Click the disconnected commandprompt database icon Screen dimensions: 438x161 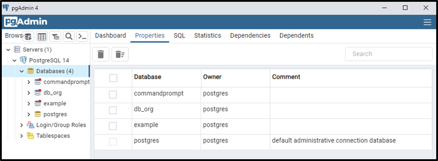tap(38, 82)
